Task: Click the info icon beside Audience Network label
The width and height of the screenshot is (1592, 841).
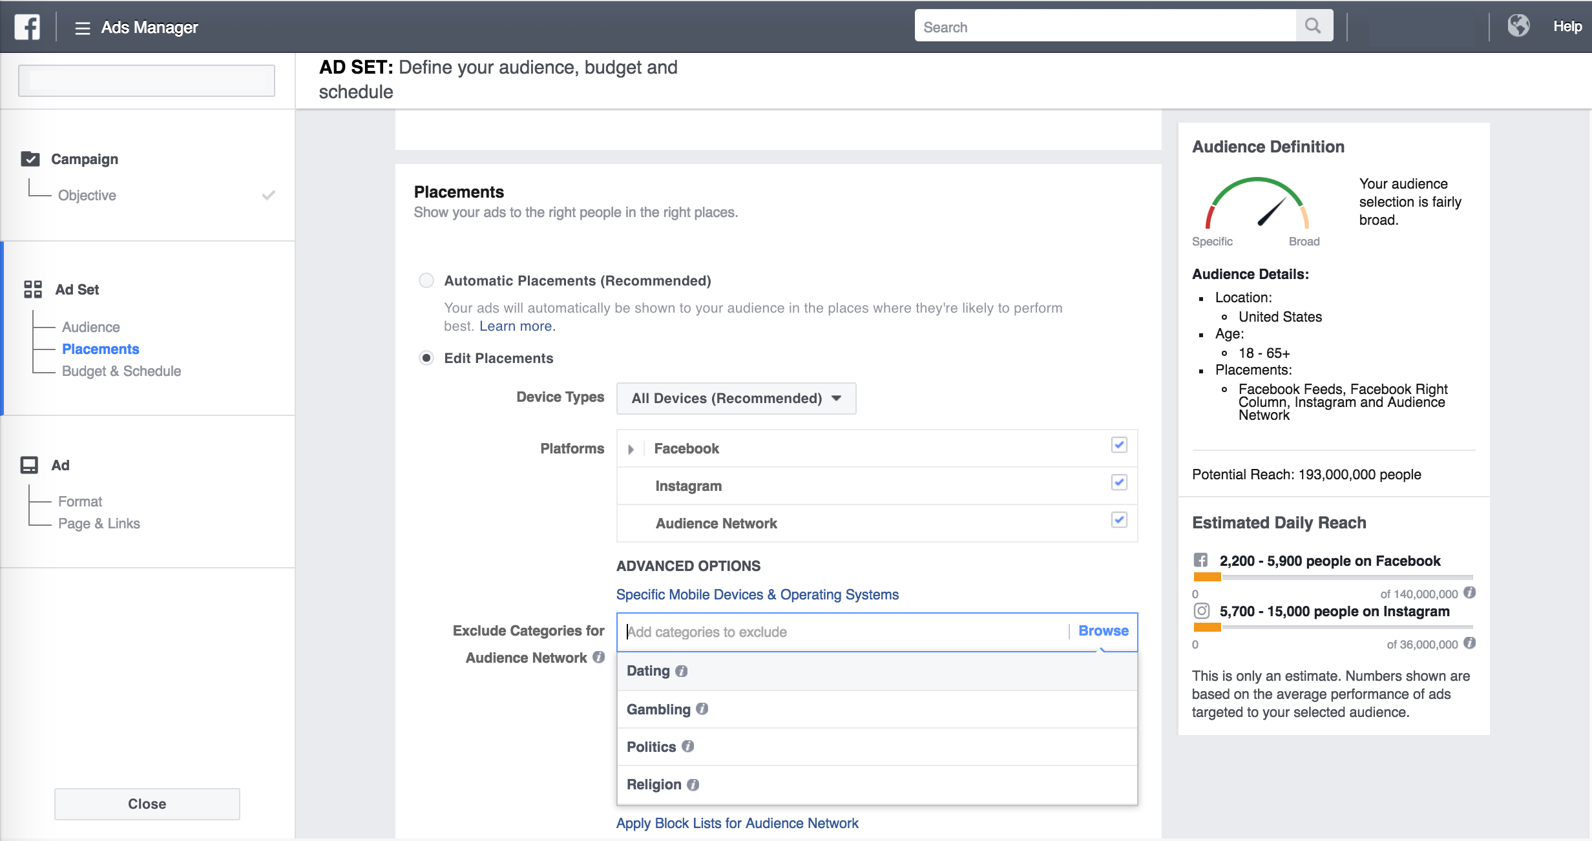Action: pyautogui.click(x=599, y=657)
